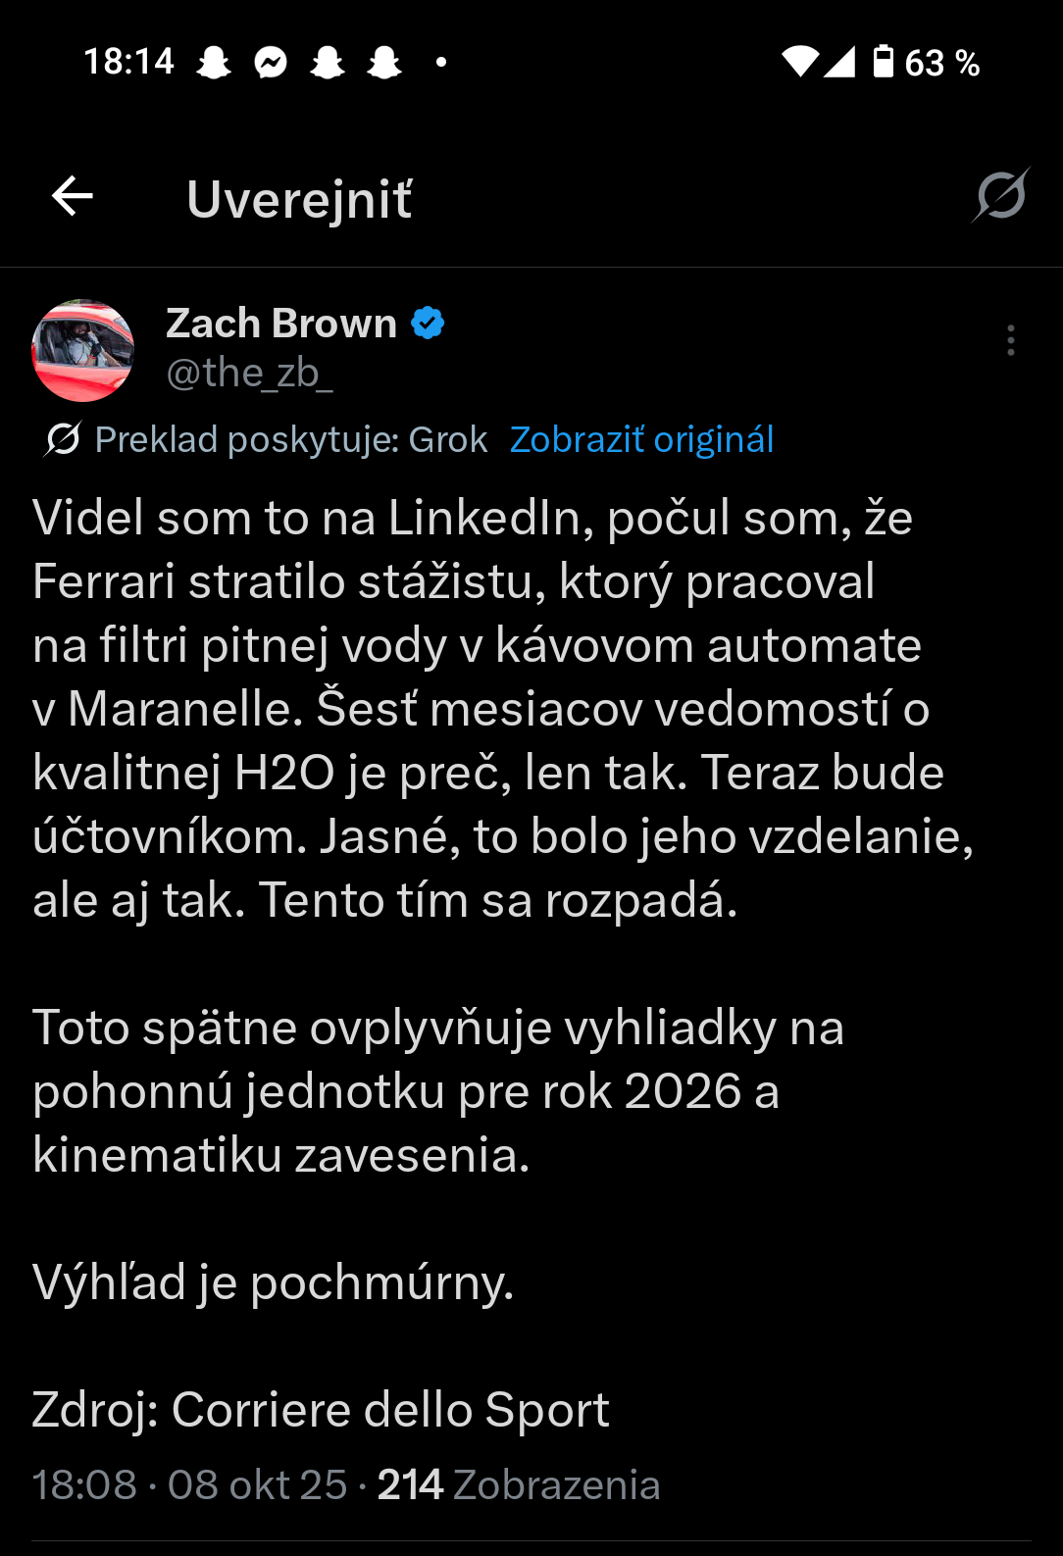Tap the status bar clock 18:14
1063x1556 pixels.
[128, 62]
